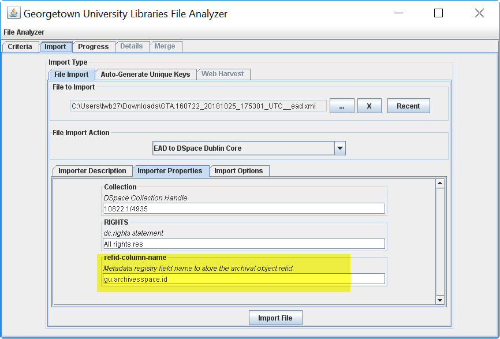Click the Java coffee cup application icon
This screenshot has height=339, width=500.
pos(13,12)
